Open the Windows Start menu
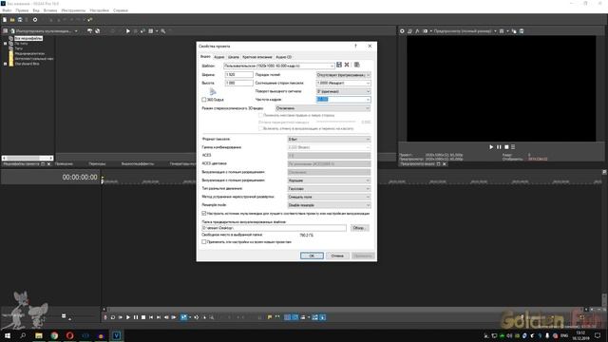The image size is (608, 342). (x=8, y=335)
